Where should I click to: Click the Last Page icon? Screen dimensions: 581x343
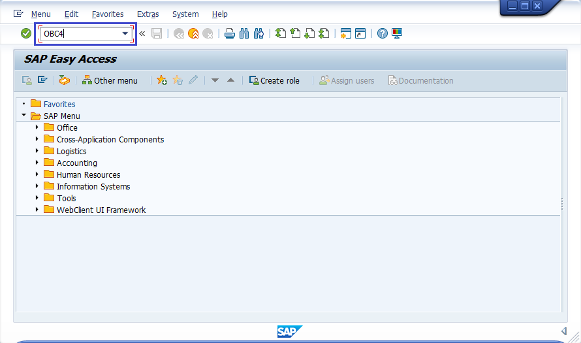click(324, 34)
